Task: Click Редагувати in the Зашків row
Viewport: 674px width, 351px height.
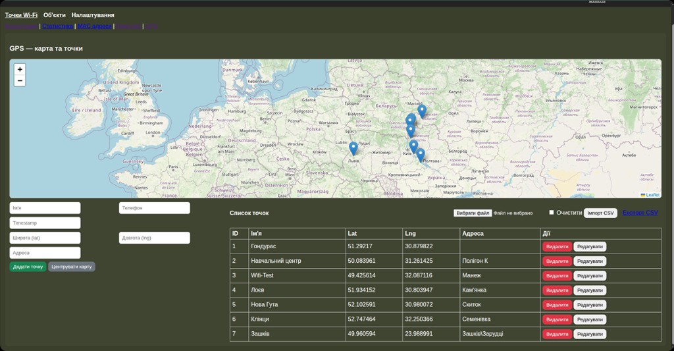Action: pos(590,335)
